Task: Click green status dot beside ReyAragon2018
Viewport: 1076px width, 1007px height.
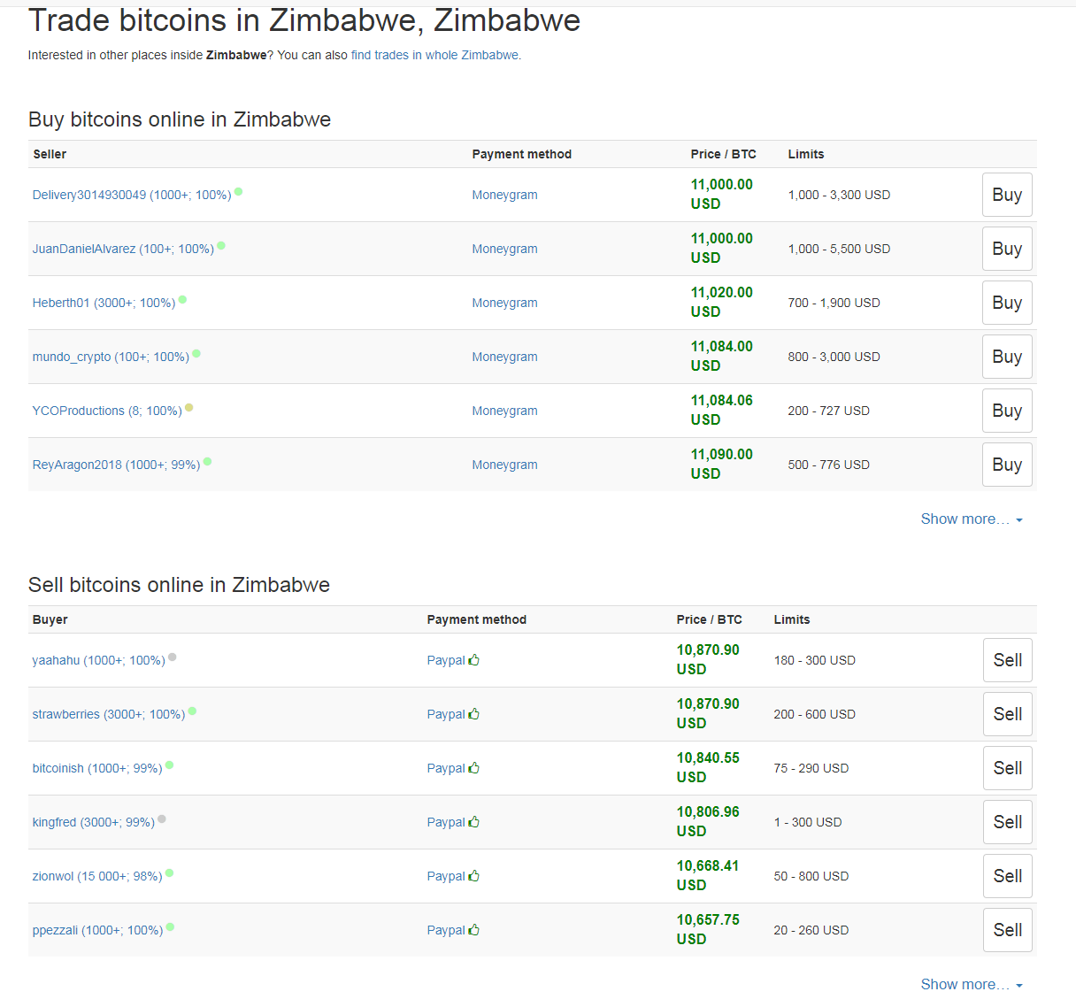Action: click(207, 461)
